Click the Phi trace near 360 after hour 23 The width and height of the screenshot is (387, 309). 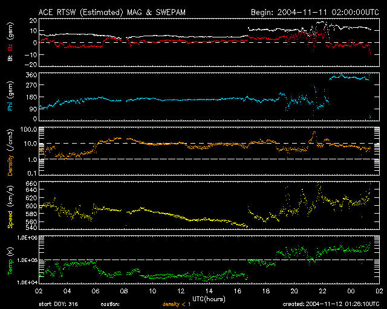(x=350, y=77)
